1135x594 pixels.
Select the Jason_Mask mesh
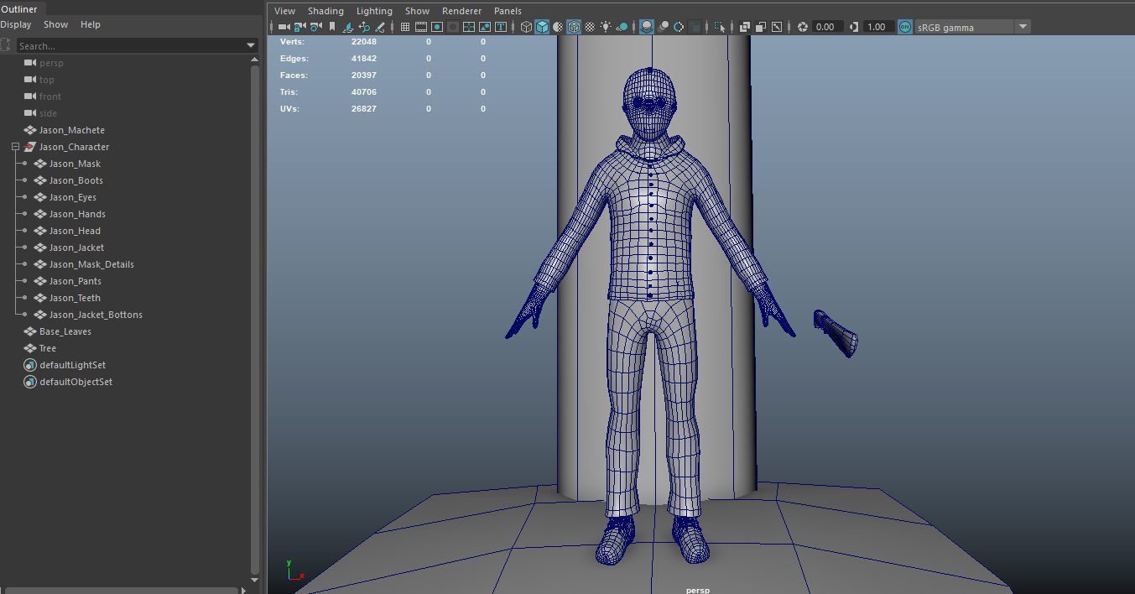pyautogui.click(x=75, y=164)
